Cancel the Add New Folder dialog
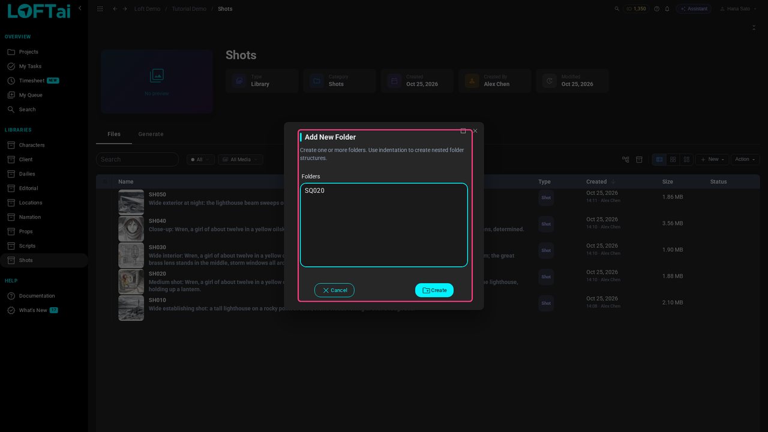 click(334, 290)
